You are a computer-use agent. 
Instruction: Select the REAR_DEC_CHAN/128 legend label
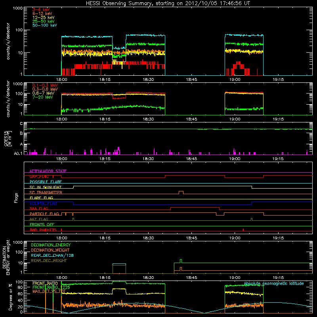coord(52,255)
